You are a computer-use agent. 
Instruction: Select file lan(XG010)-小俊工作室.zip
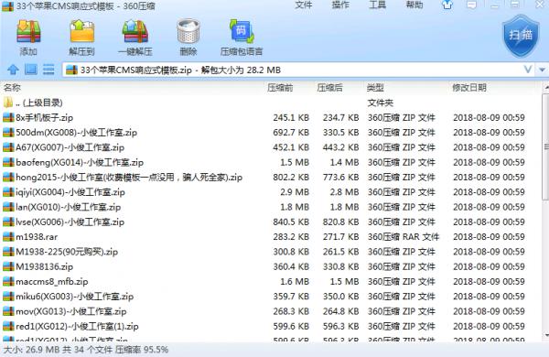coord(272,207)
